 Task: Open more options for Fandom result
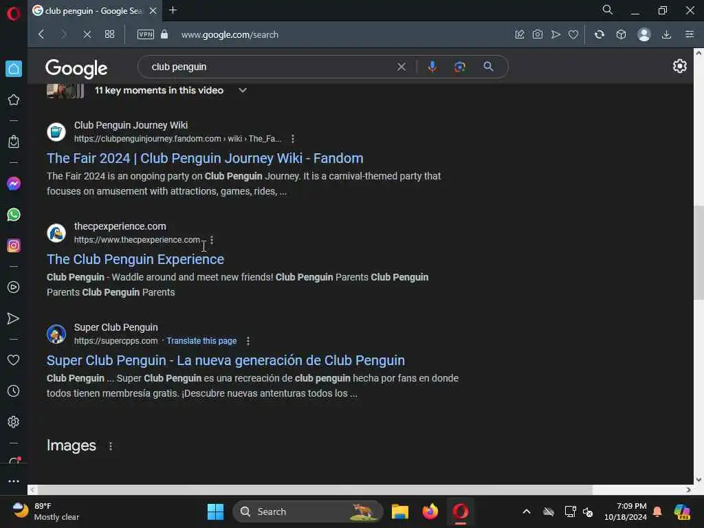pyautogui.click(x=293, y=139)
